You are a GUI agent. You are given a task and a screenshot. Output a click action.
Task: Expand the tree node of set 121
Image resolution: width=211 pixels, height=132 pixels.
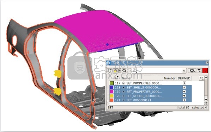[x=123, y=100]
